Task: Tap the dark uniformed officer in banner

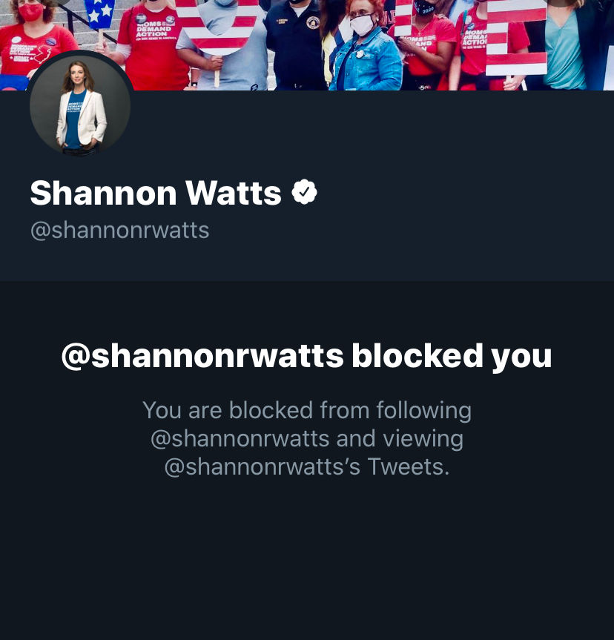Action: coord(294,45)
